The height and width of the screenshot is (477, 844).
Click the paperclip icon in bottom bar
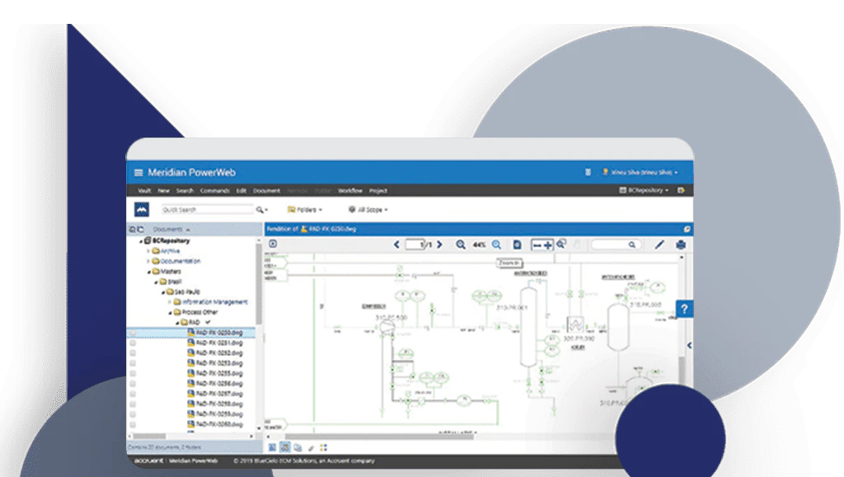(x=311, y=447)
